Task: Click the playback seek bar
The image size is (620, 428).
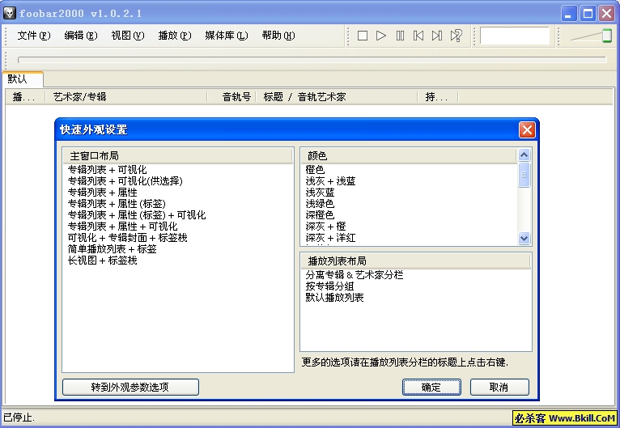Action: 312,60
